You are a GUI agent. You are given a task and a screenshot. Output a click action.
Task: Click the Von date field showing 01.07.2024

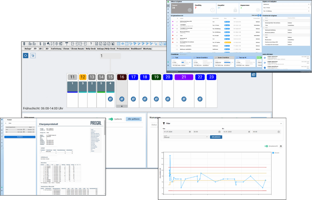pyautogui.click(x=178, y=132)
